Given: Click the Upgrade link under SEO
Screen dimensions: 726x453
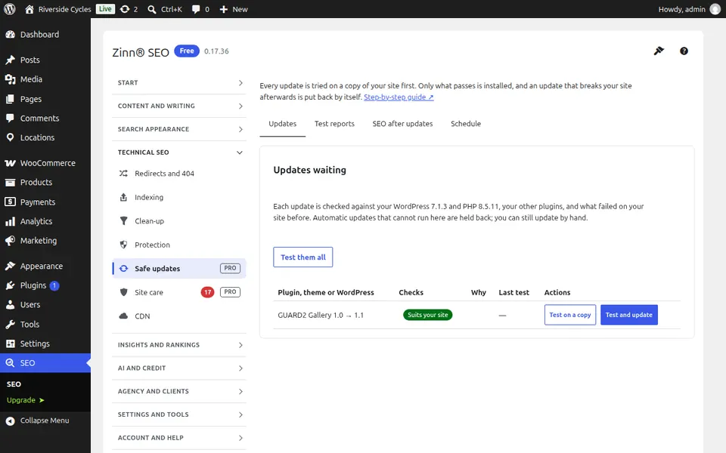Looking at the screenshot, I should tap(25, 400).
